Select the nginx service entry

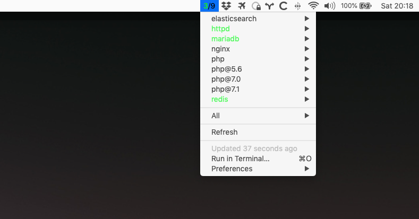coord(220,49)
